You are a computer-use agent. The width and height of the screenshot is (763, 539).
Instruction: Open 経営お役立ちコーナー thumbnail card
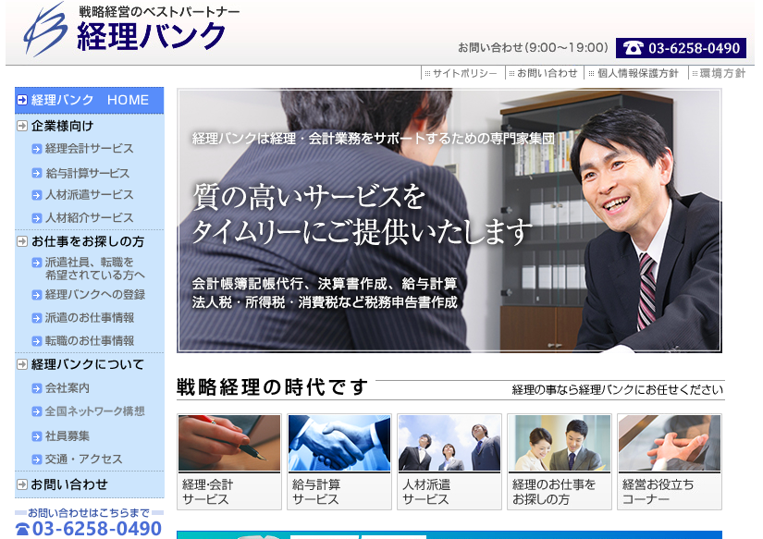pyautogui.click(x=670, y=461)
